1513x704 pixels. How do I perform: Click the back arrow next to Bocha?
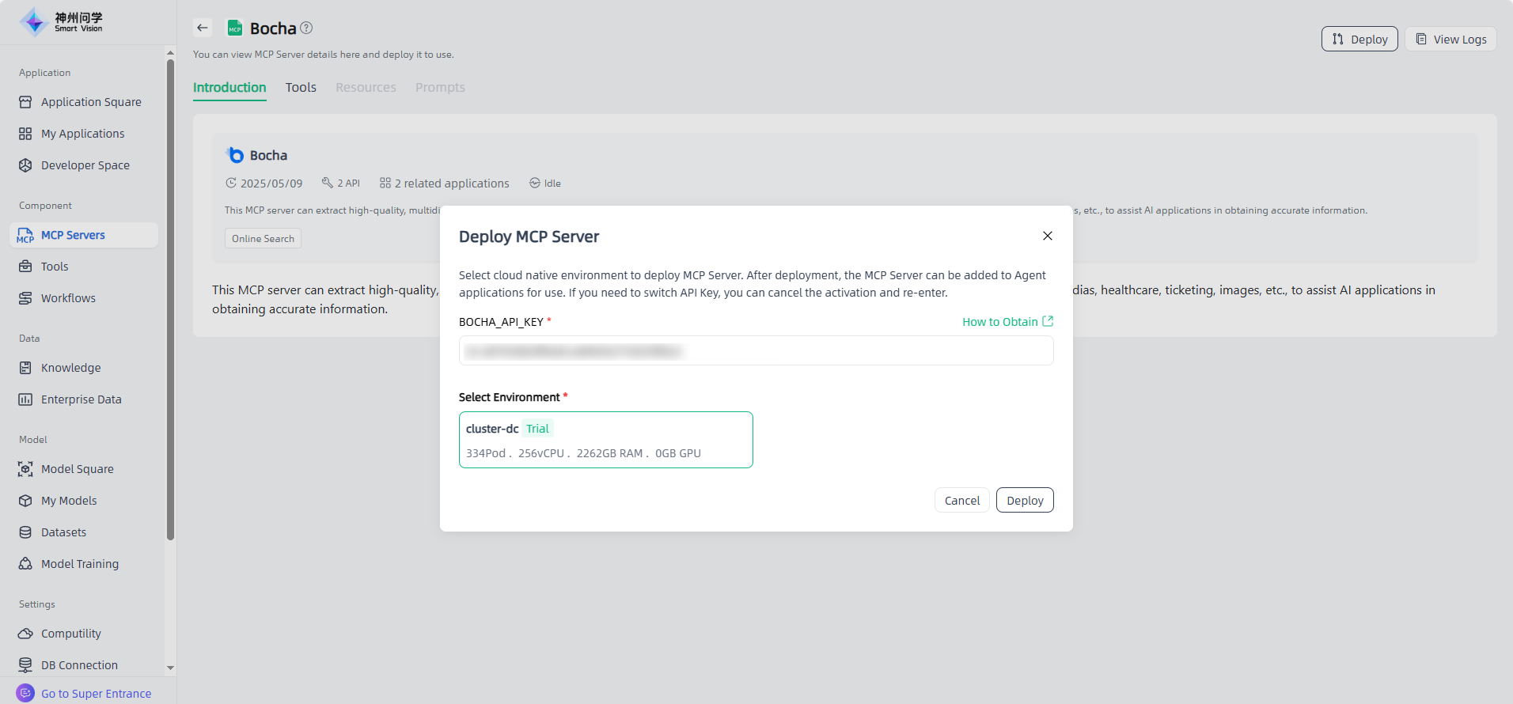[x=203, y=28]
